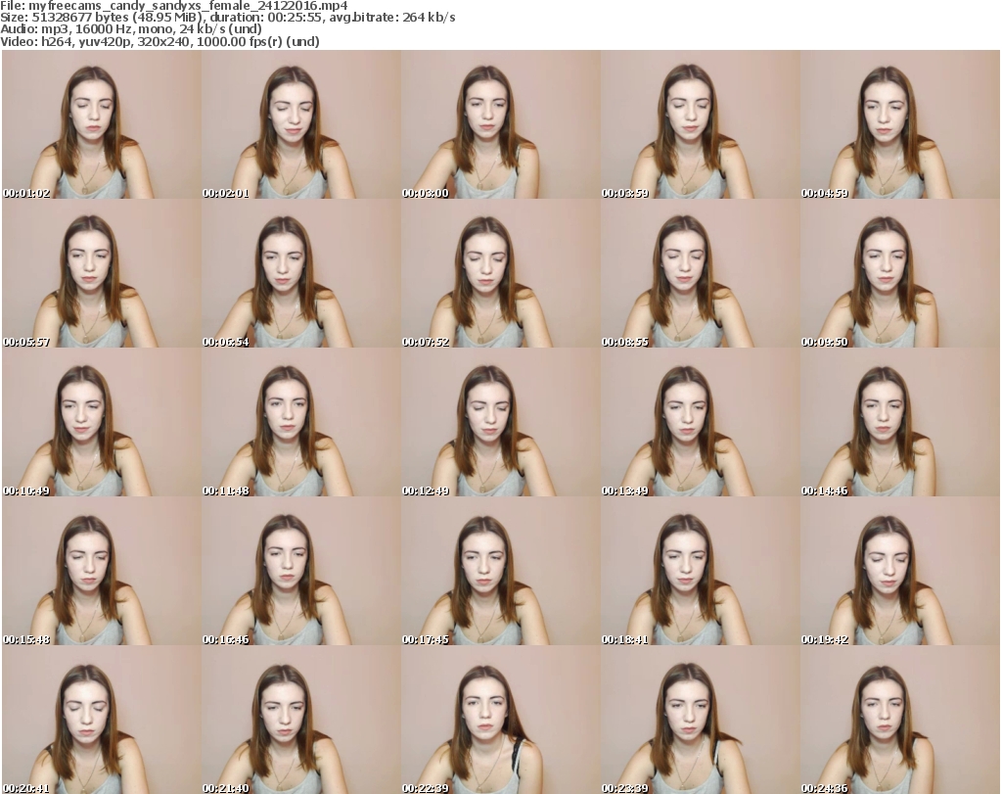This screenshot has height=794, width=1002.
Task: Click the frame marked 00:11:48
Action: [x=301, y=423]
